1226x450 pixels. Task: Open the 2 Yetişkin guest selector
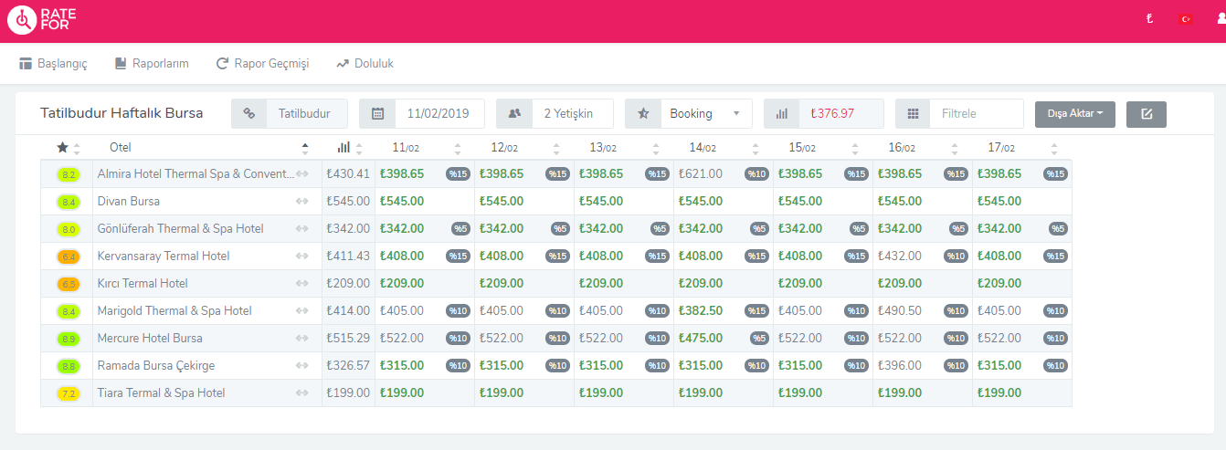click(x=567, y=114)
